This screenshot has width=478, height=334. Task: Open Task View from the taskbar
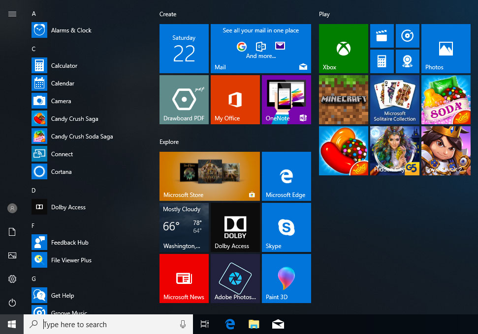coord(205,324)
